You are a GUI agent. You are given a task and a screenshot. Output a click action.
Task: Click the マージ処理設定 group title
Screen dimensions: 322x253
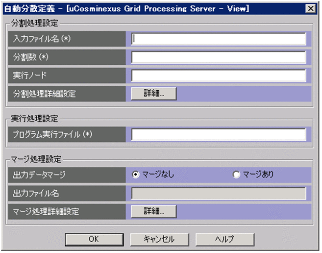click(36, 159)
